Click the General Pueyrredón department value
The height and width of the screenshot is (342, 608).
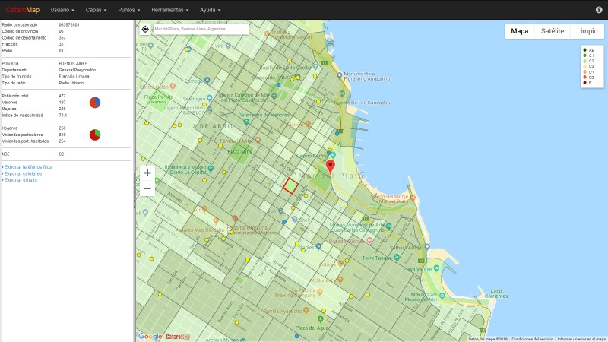click(78, 70)
